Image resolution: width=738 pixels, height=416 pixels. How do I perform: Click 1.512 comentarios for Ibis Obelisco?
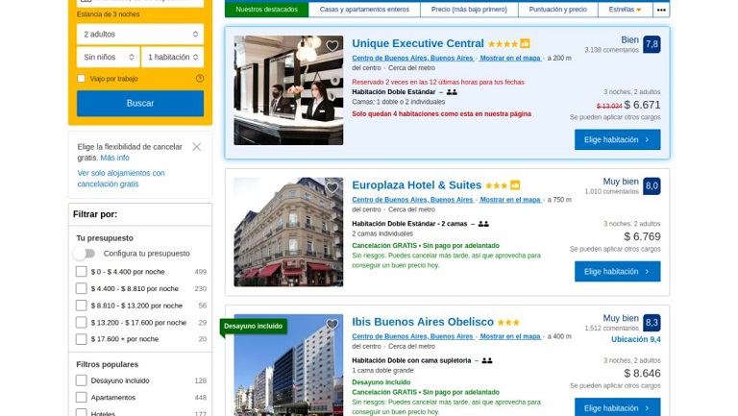[611, 328]
